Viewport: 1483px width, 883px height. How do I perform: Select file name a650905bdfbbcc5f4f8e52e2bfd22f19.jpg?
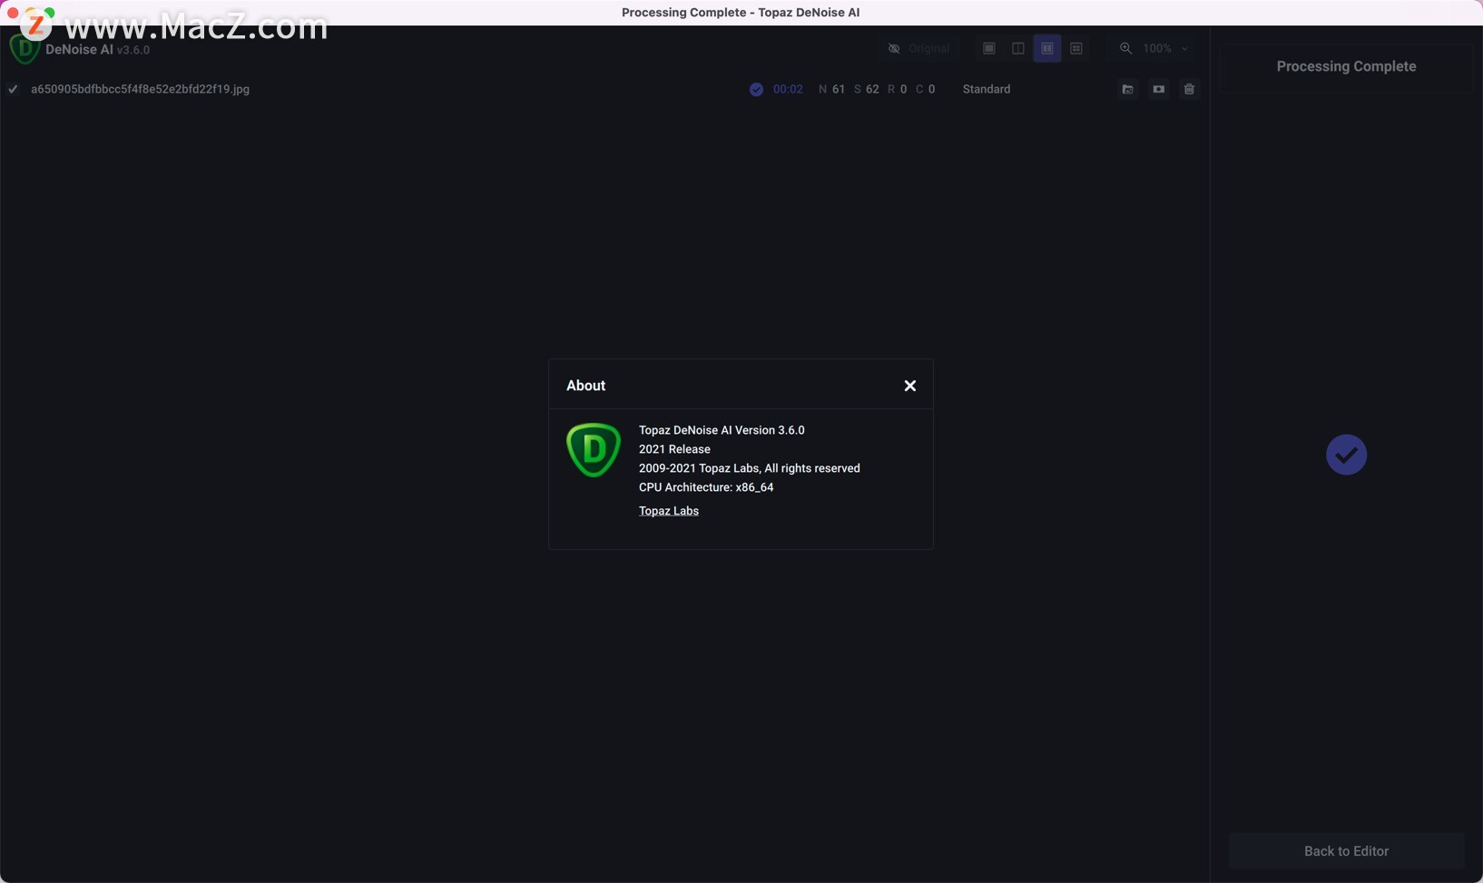[x=140, y=89]
